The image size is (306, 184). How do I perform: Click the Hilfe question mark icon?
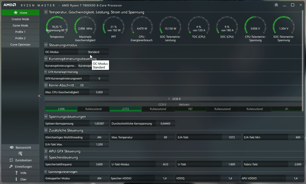point(16,173)
